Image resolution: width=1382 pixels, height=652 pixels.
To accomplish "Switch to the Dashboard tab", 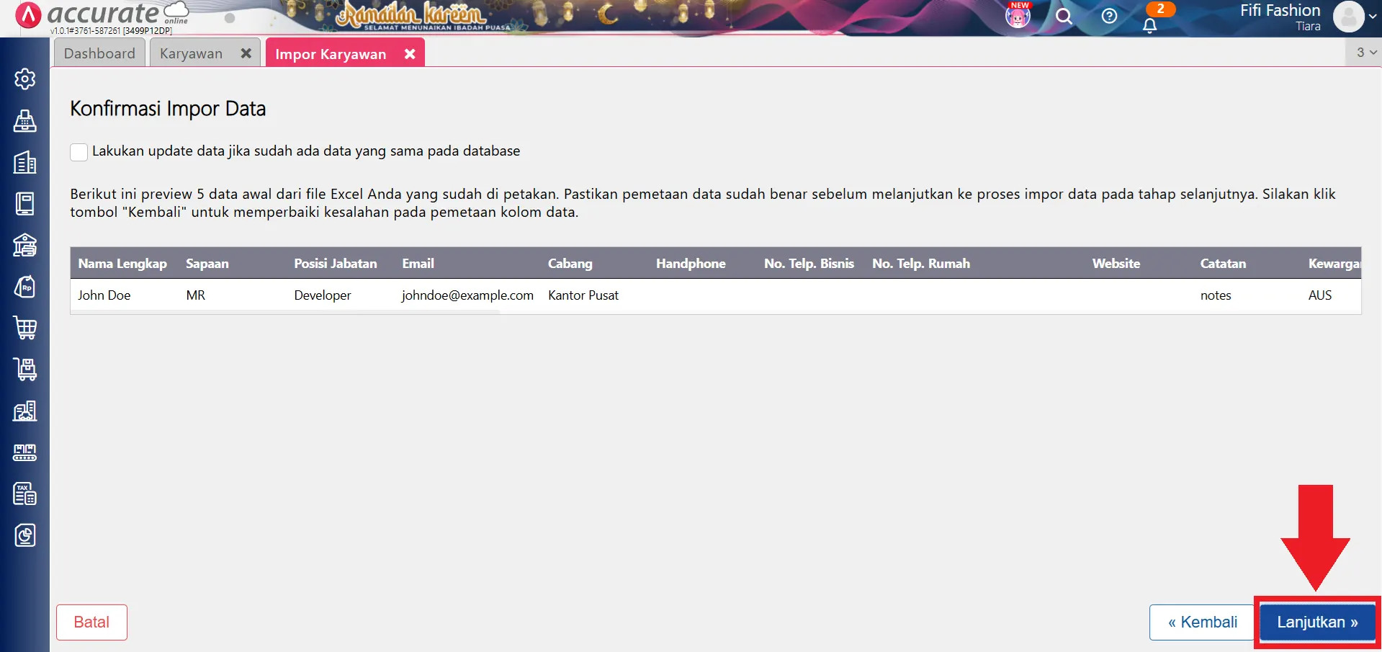I will coord(99,53).
